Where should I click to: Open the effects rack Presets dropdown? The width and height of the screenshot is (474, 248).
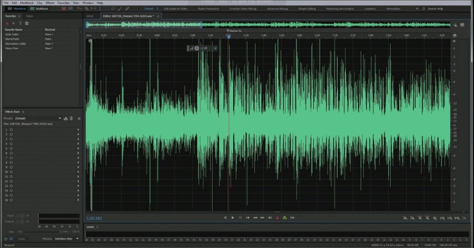click(x=38, y=119)
